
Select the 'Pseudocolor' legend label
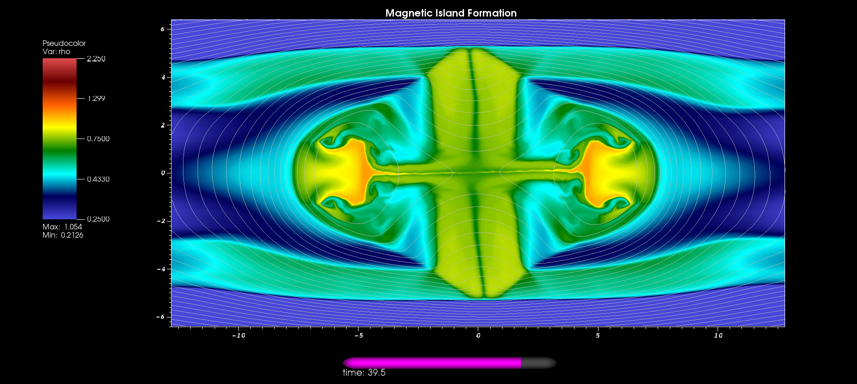(x=64, y=43)
